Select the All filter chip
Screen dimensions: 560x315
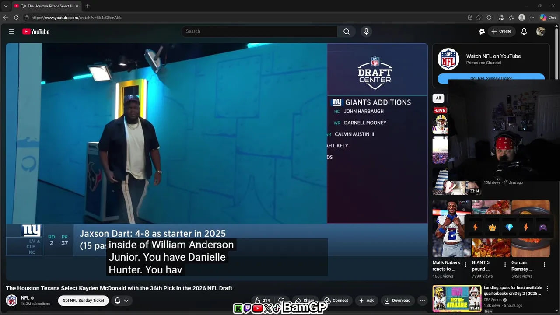(x=438, y=98)
